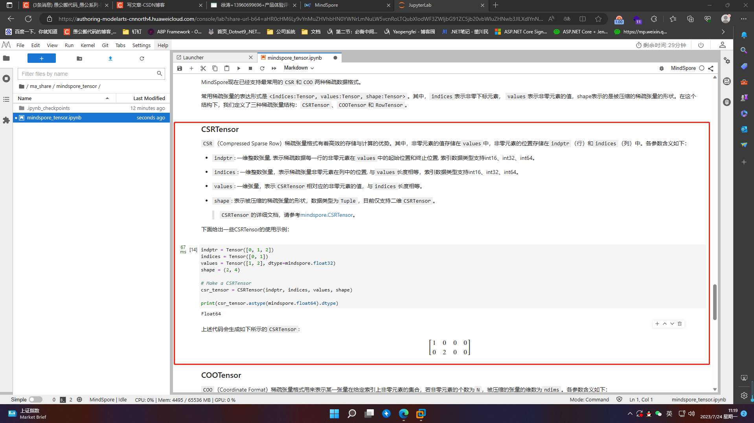754x423 pixels.
Task: Open the mindspore.CSRTensor documentation link
Action: (x=327, y=215)
